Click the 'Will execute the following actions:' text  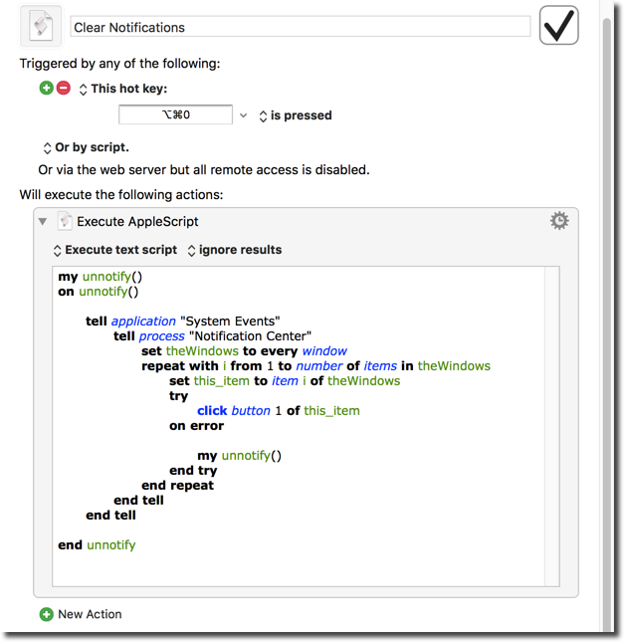[121, 195]
